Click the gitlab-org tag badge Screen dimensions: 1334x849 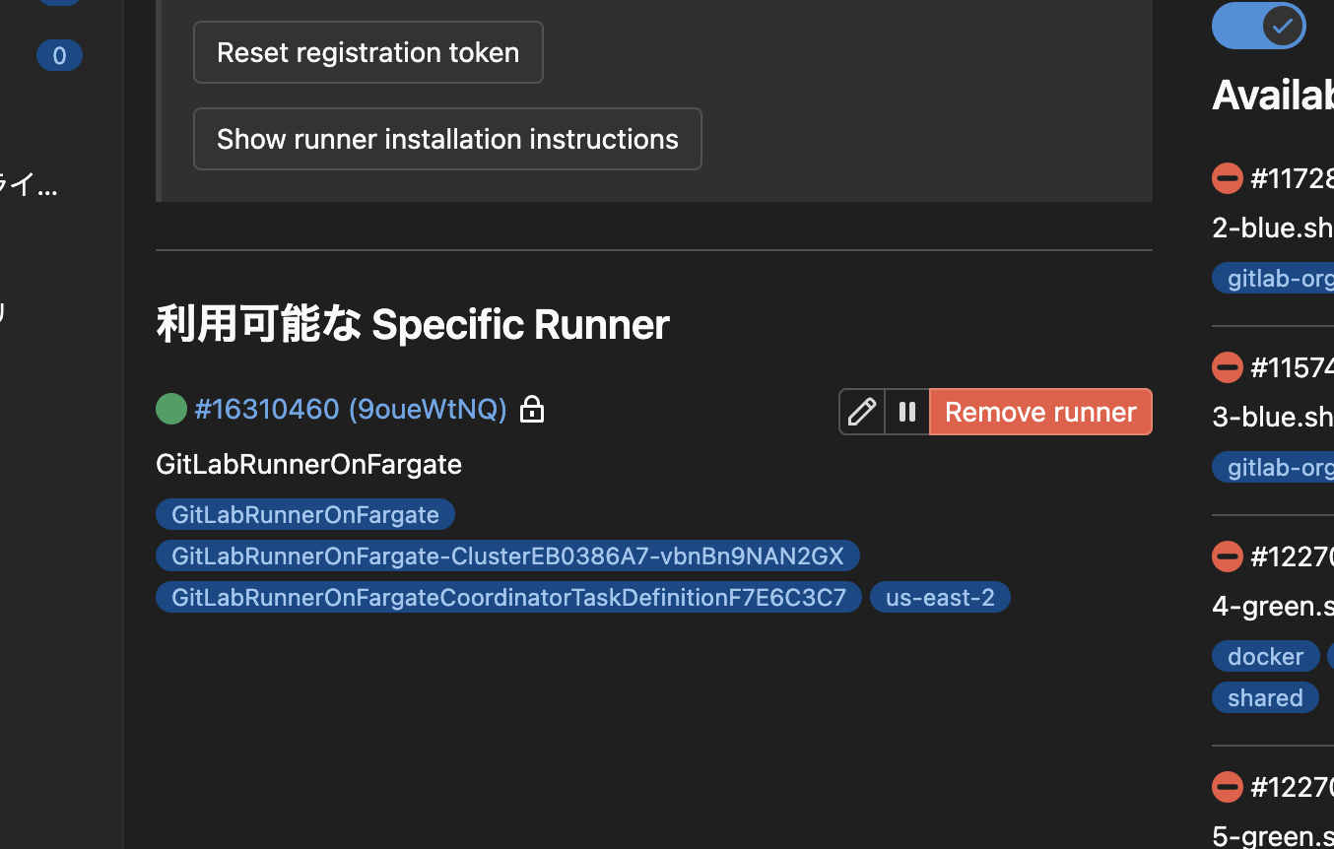tap(1279, 278)
